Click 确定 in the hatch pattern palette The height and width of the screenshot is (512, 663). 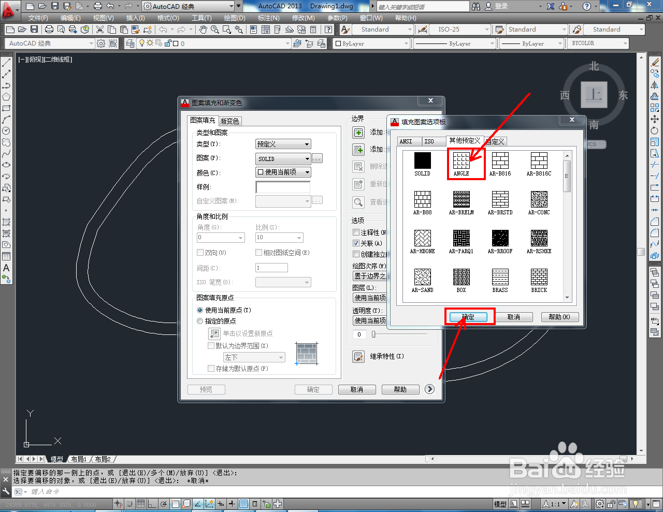468,317
